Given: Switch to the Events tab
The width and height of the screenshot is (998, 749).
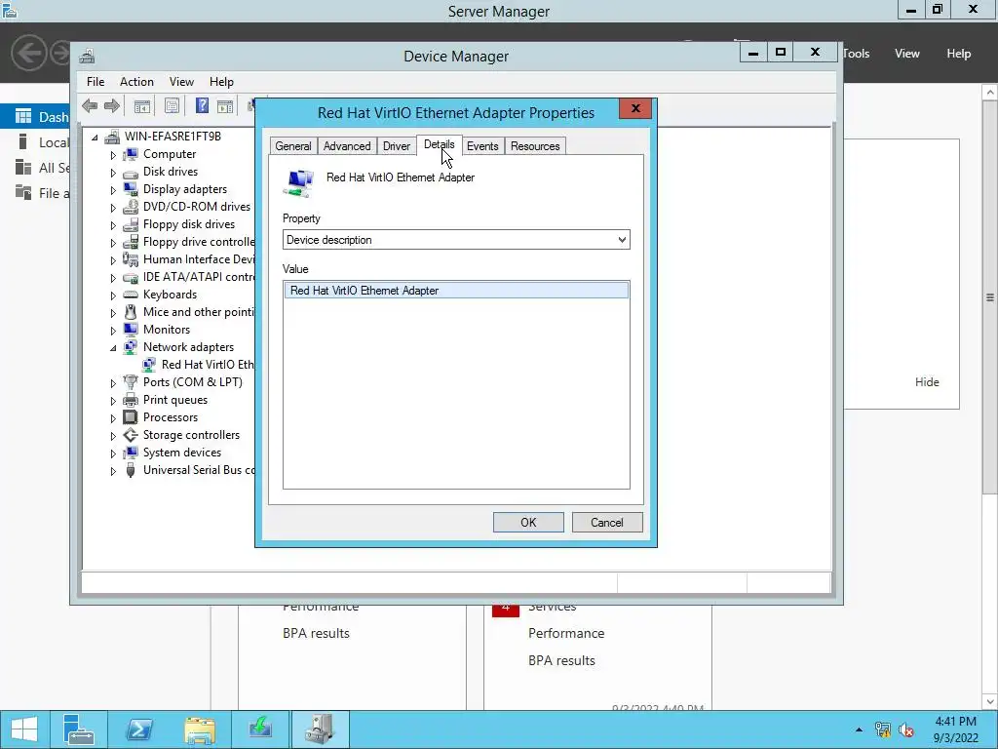Looking at the screenshot, I should point(482,146).
